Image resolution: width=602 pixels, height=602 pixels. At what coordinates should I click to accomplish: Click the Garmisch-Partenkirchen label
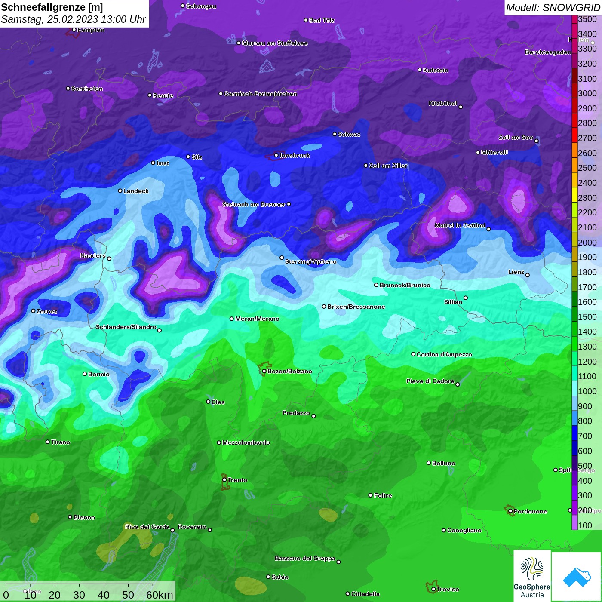click(261, 94)
